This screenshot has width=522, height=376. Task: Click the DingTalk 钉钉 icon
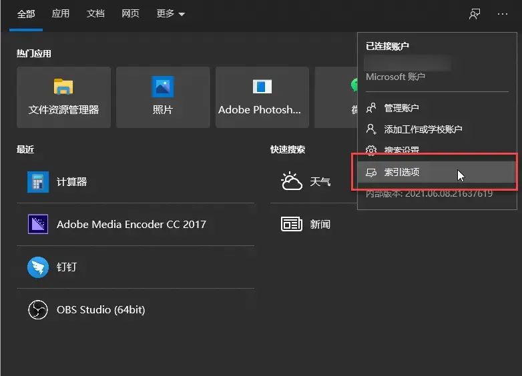[x=38, y=267]
